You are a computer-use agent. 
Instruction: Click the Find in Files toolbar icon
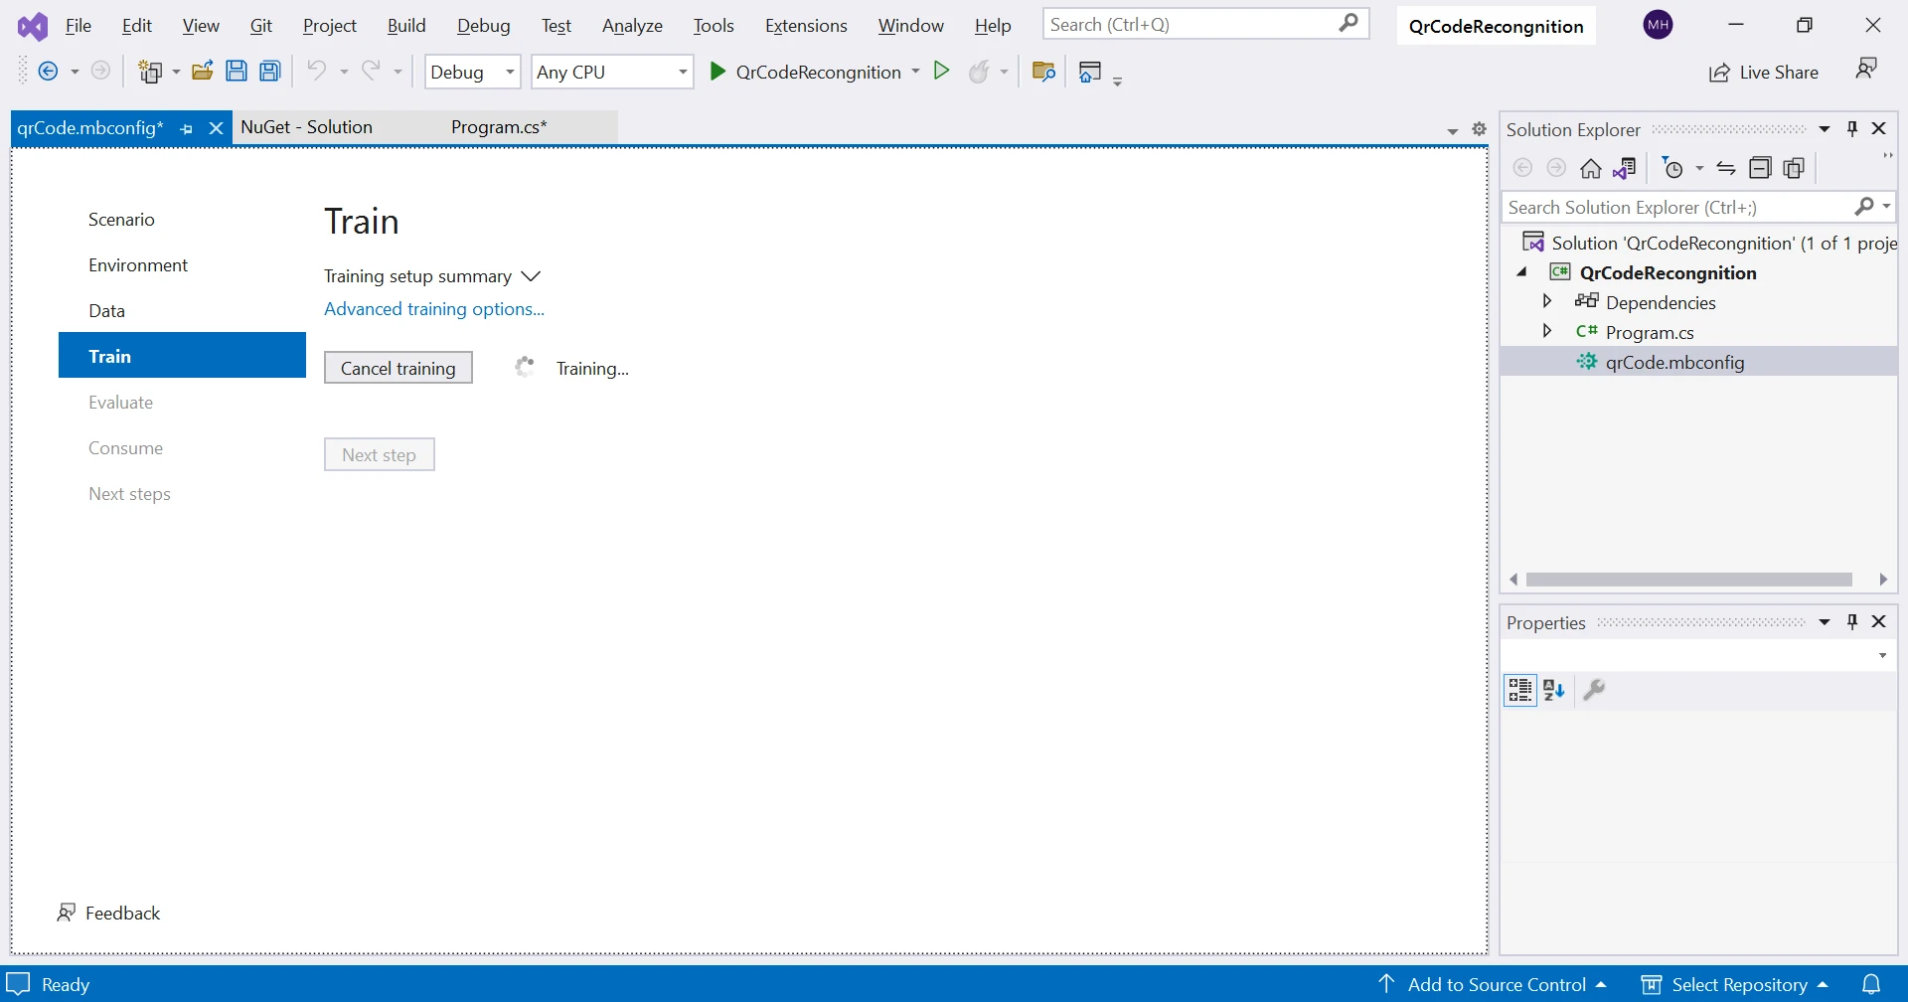click(1043, 72)
